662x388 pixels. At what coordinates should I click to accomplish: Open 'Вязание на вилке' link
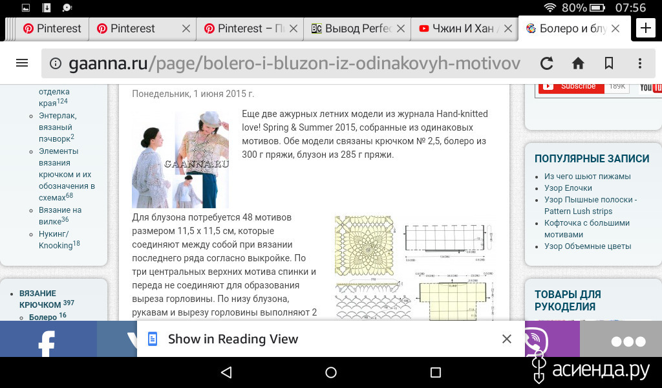click(60, 215)
